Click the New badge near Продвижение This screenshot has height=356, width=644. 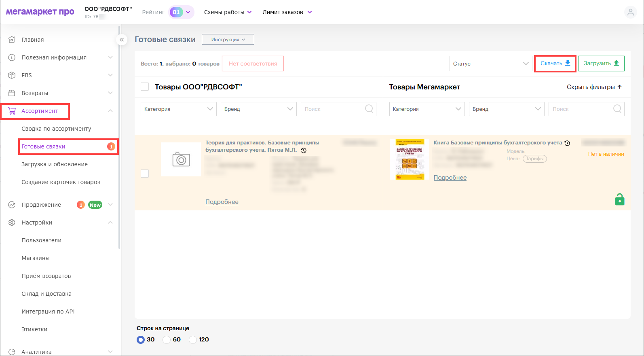95,205
